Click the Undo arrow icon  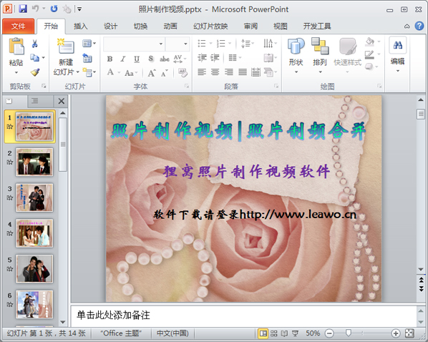tap(35, 9)
